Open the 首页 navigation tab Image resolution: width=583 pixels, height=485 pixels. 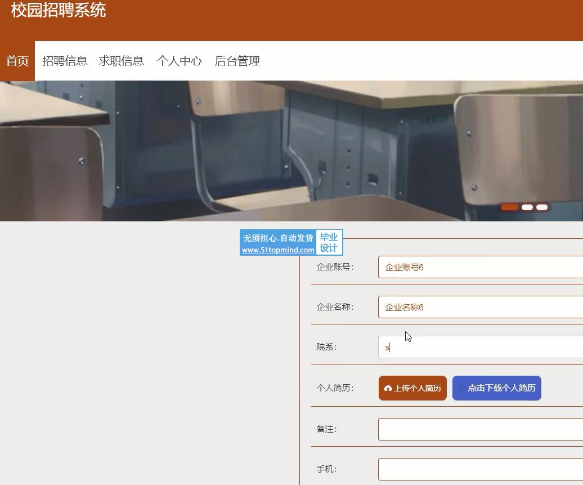click(x=17, y=61)
